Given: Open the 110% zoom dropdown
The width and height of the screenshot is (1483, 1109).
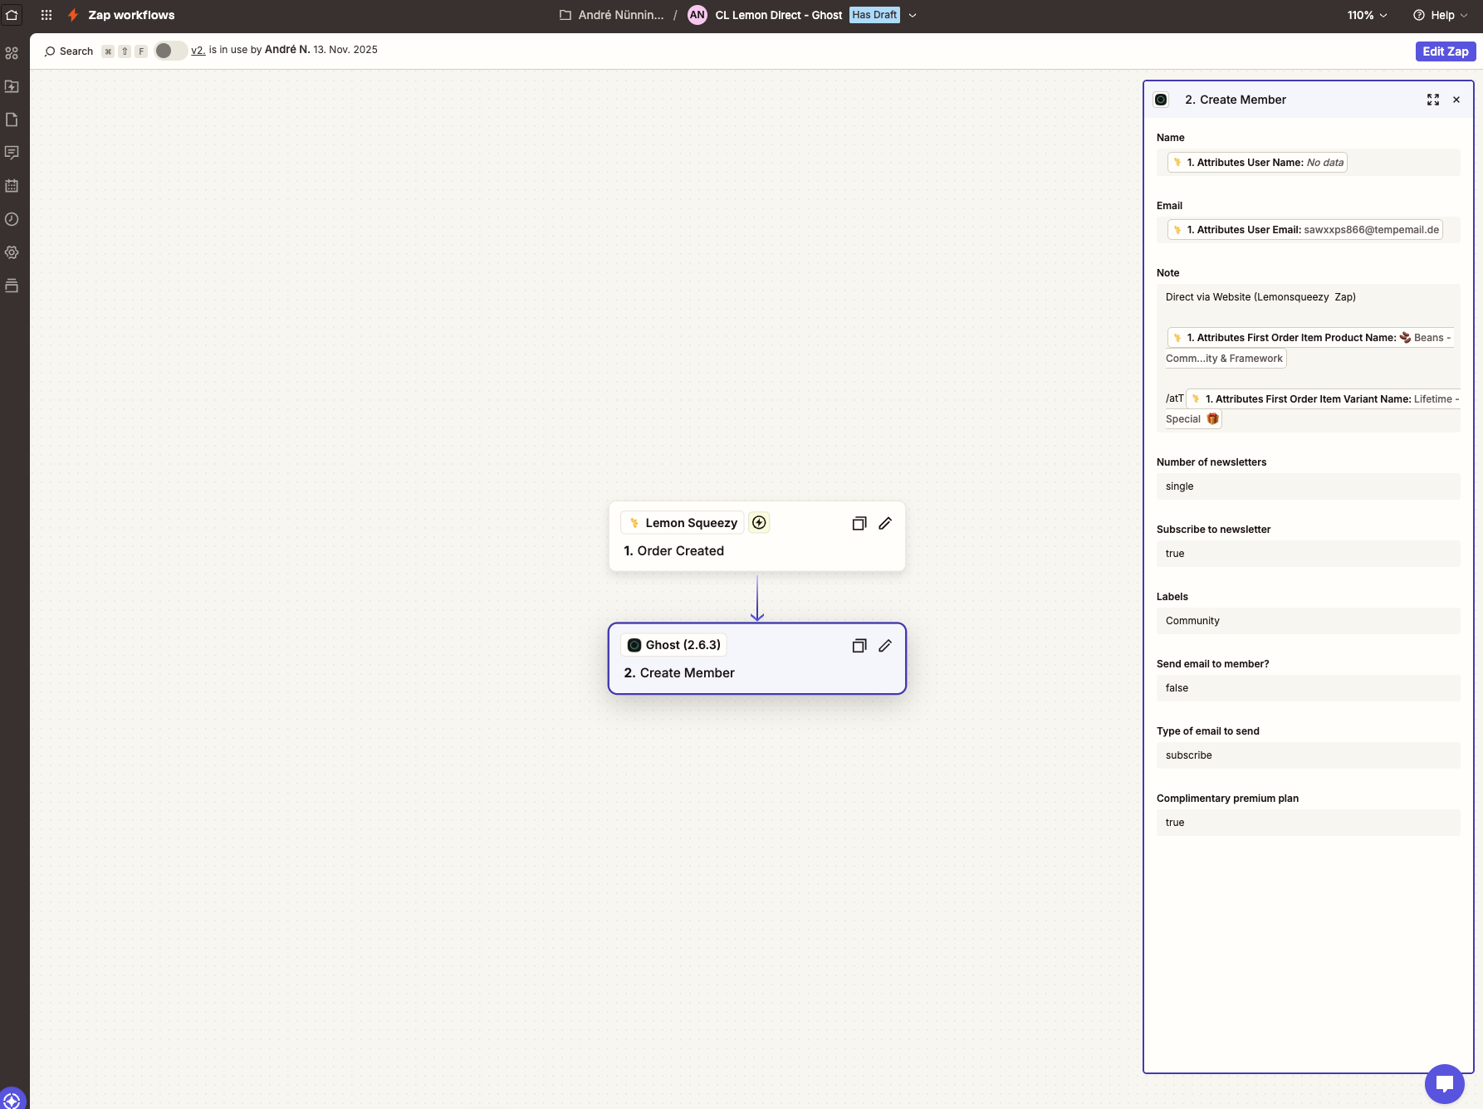Looking at the screenshot, I should 1368,15.
